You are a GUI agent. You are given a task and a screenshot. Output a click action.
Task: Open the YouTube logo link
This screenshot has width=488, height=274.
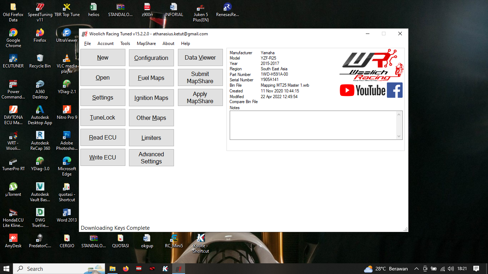(363, 90)
